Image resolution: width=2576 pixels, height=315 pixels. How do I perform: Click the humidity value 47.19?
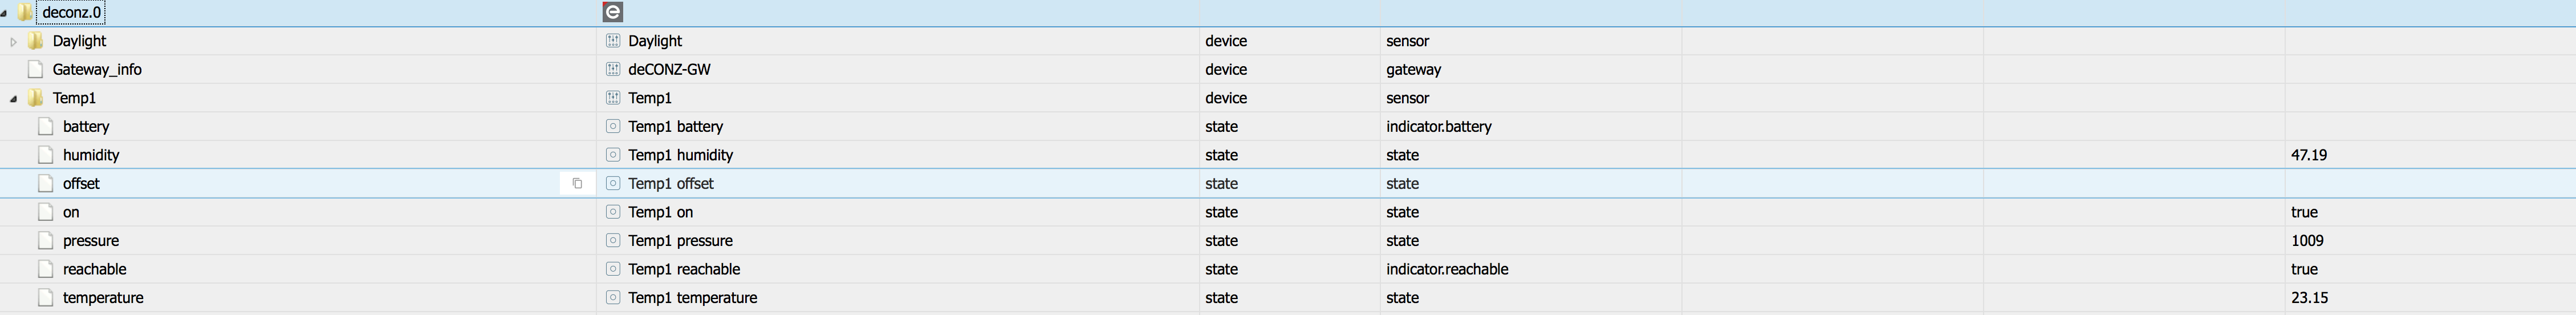(2309, 155)
